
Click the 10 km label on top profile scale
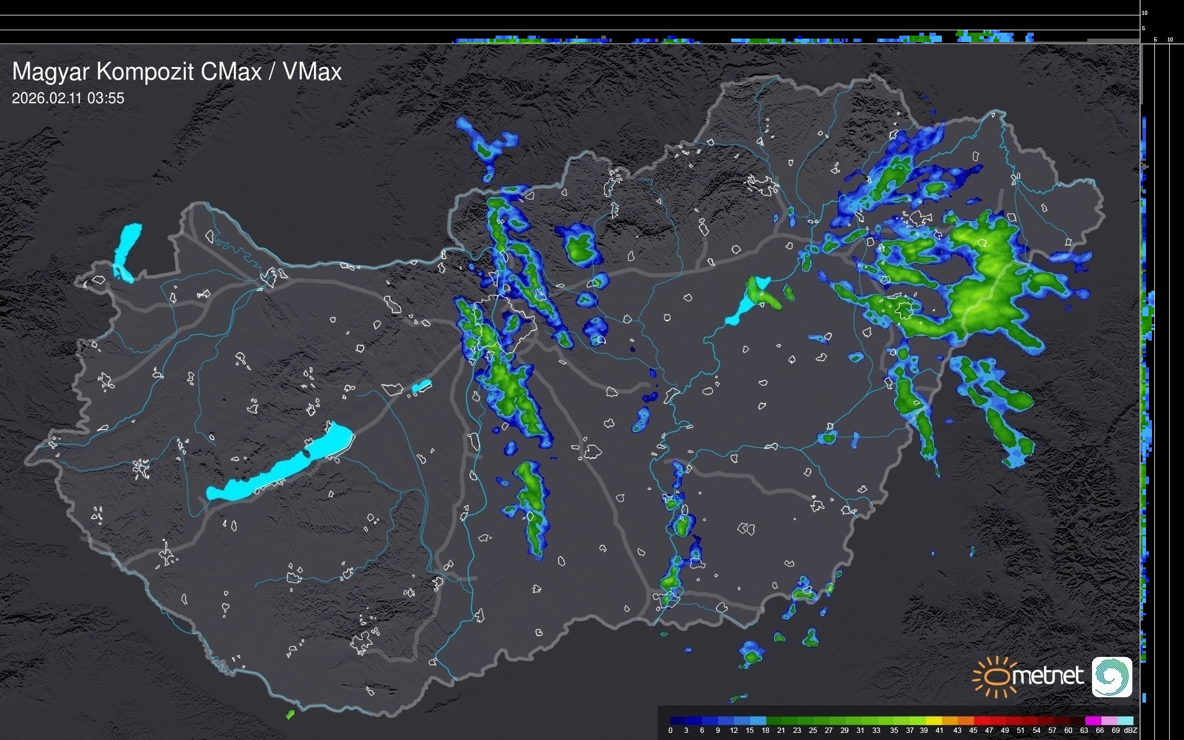[1144, 12]
